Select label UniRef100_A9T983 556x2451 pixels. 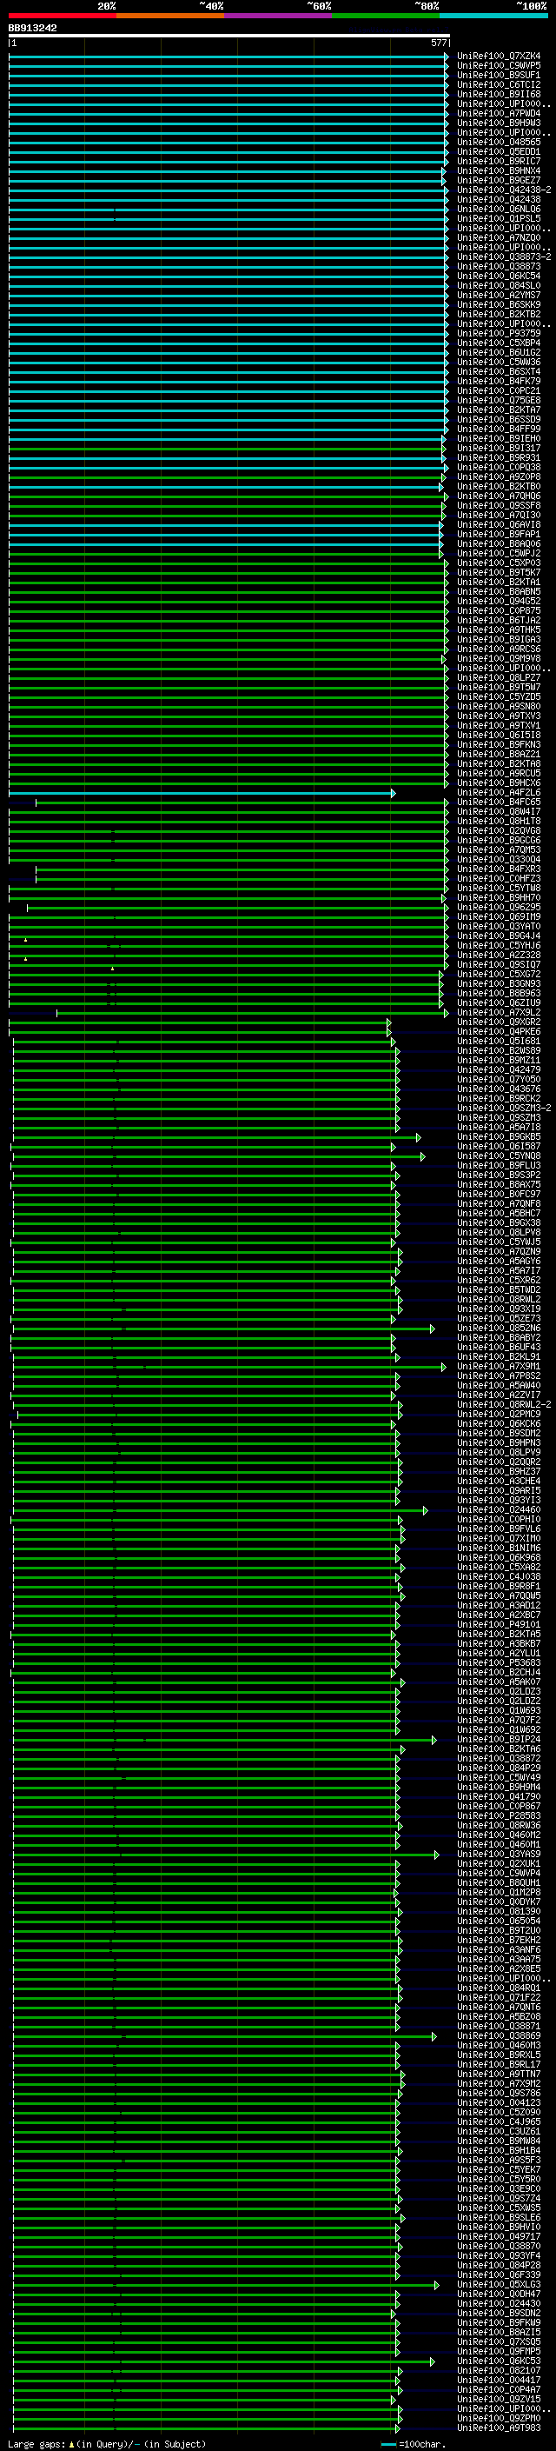498,2429
